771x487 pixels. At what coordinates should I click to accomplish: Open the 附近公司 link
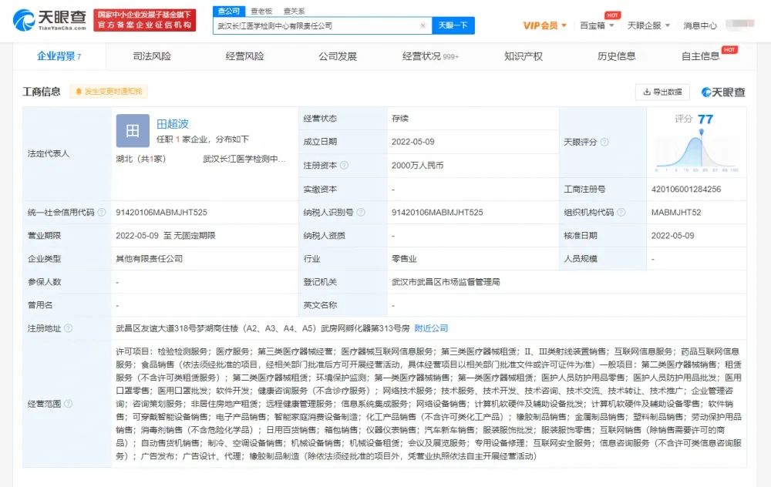click(x=431, y=328)
